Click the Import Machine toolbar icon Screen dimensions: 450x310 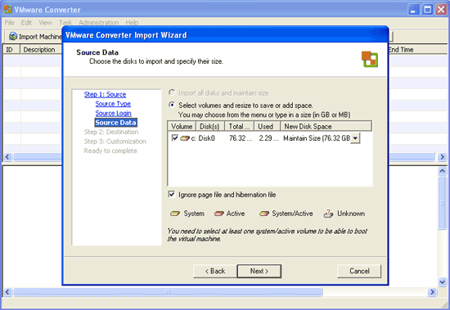tap(13, 36)
